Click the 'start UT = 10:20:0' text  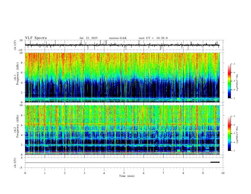click(153, 38)
